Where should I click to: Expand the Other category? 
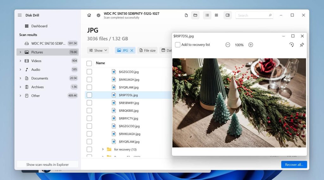20,96
